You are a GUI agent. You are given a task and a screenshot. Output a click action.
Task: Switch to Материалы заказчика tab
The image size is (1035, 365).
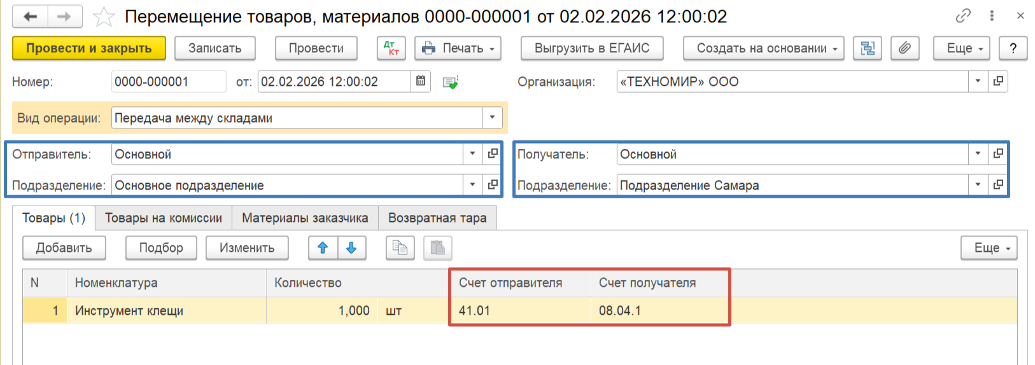coord(305,218)
